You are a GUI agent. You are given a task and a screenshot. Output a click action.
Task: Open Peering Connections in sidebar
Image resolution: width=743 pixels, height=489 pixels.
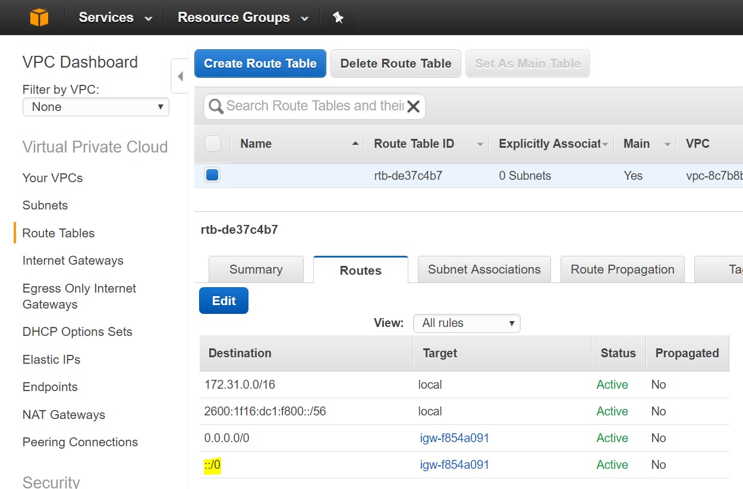(80, 442)
